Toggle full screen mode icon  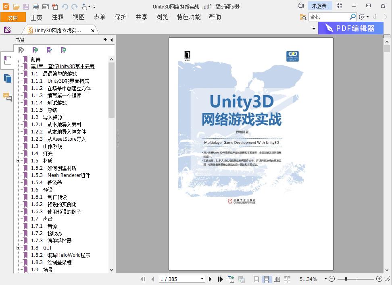pos(339,6)
